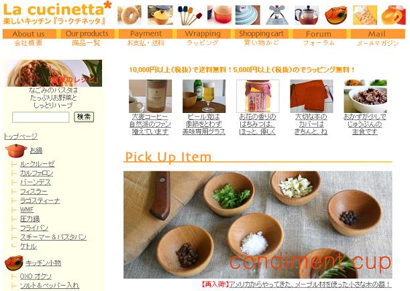Click the yellow casserole pot header image
Screen dimensions: 410x291
160,15
